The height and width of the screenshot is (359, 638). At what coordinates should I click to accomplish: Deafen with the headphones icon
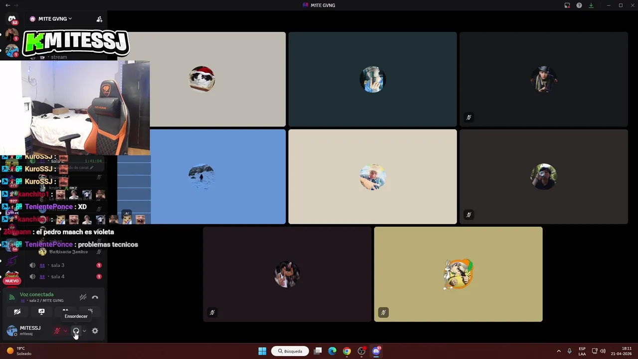76,331
